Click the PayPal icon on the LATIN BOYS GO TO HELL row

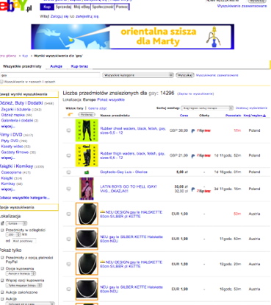tap(193, 189)
